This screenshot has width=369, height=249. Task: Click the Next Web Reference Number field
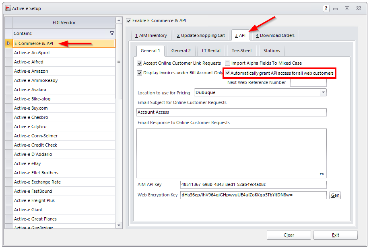click(x=308, y=83)
